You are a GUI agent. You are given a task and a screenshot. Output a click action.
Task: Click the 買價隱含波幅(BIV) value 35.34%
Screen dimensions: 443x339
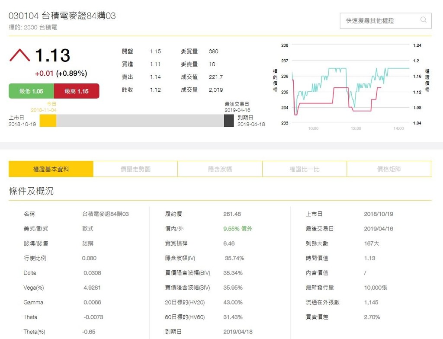pyautogui.click(x=233, y=273)
